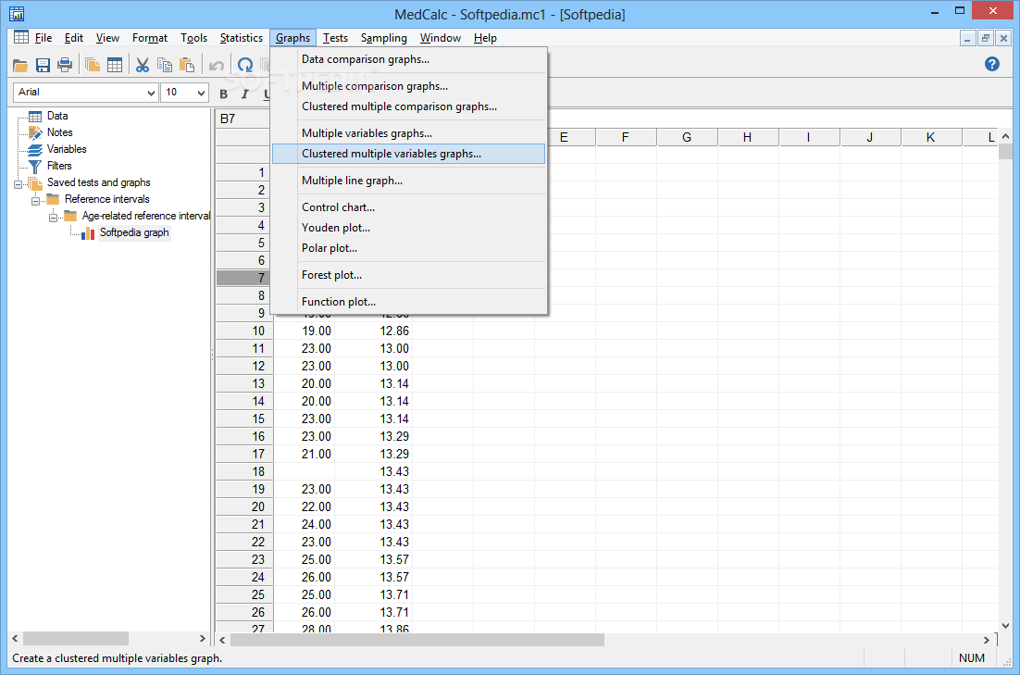This screenshot has width=1020, height=675.
Task: Open the Tests menu
Action: [335, 38]
